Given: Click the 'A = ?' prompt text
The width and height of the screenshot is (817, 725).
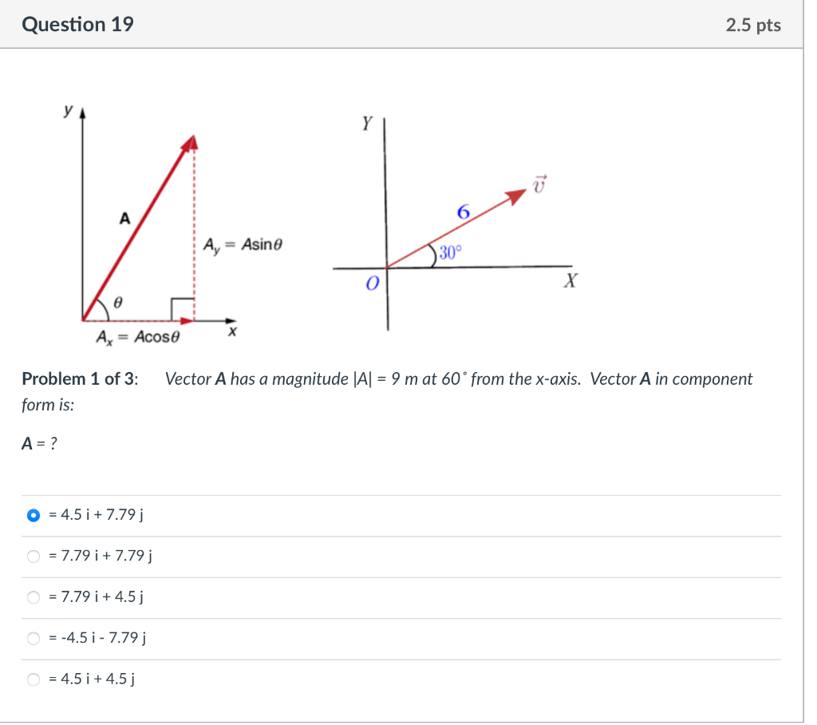Looking at the screenshot, I should [39, 444].
